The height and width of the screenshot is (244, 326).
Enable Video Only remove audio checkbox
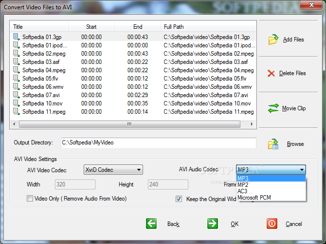click(30, 199)
